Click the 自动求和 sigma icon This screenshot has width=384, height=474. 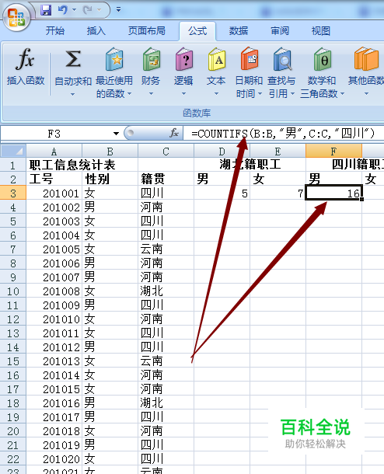pos(73,59)
